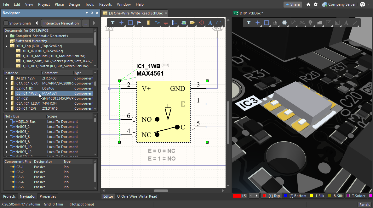Screen dimensions: 373x208
Task: Open the Reports menu
Action: click(x=105, y=4)
